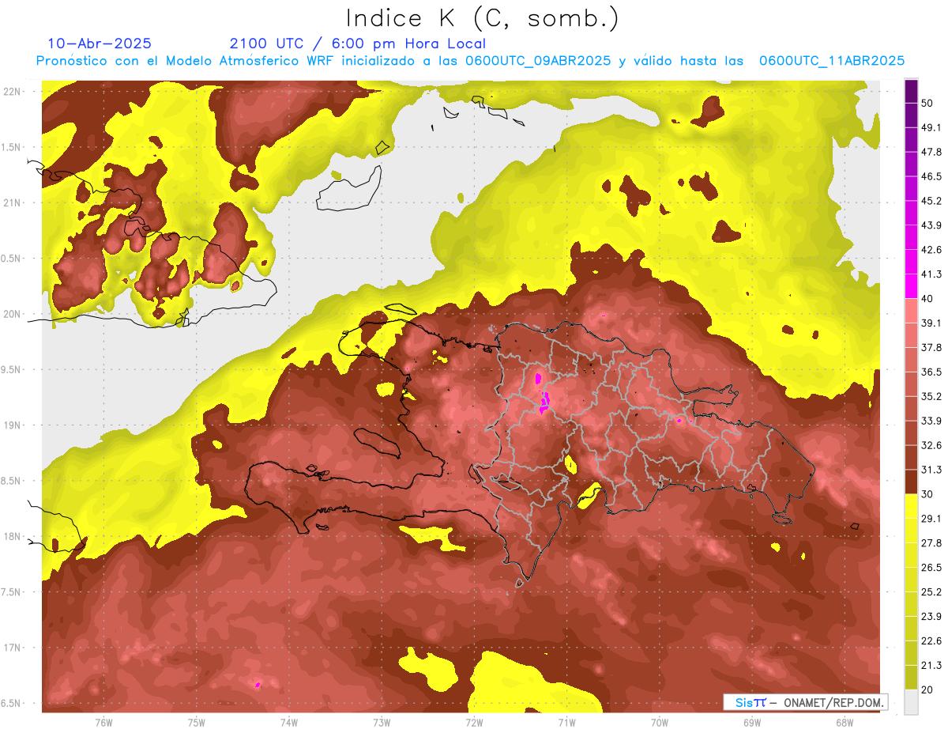The width and height of the screenshot is (948, 733).
Task: Click "2100 UTC / 6:00 pm Hora Local"
Action: [x=357, y=43]
